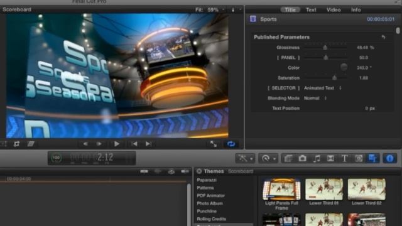Adjust the [ PANEL ] slider
This screenshot has height=226, width=402.
point(325,58)
